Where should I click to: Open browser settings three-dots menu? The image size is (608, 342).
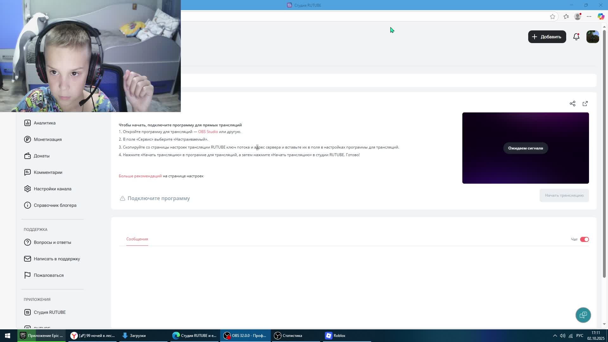click(589, 17)
